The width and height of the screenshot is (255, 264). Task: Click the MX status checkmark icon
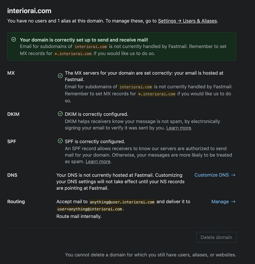point(60,76)
